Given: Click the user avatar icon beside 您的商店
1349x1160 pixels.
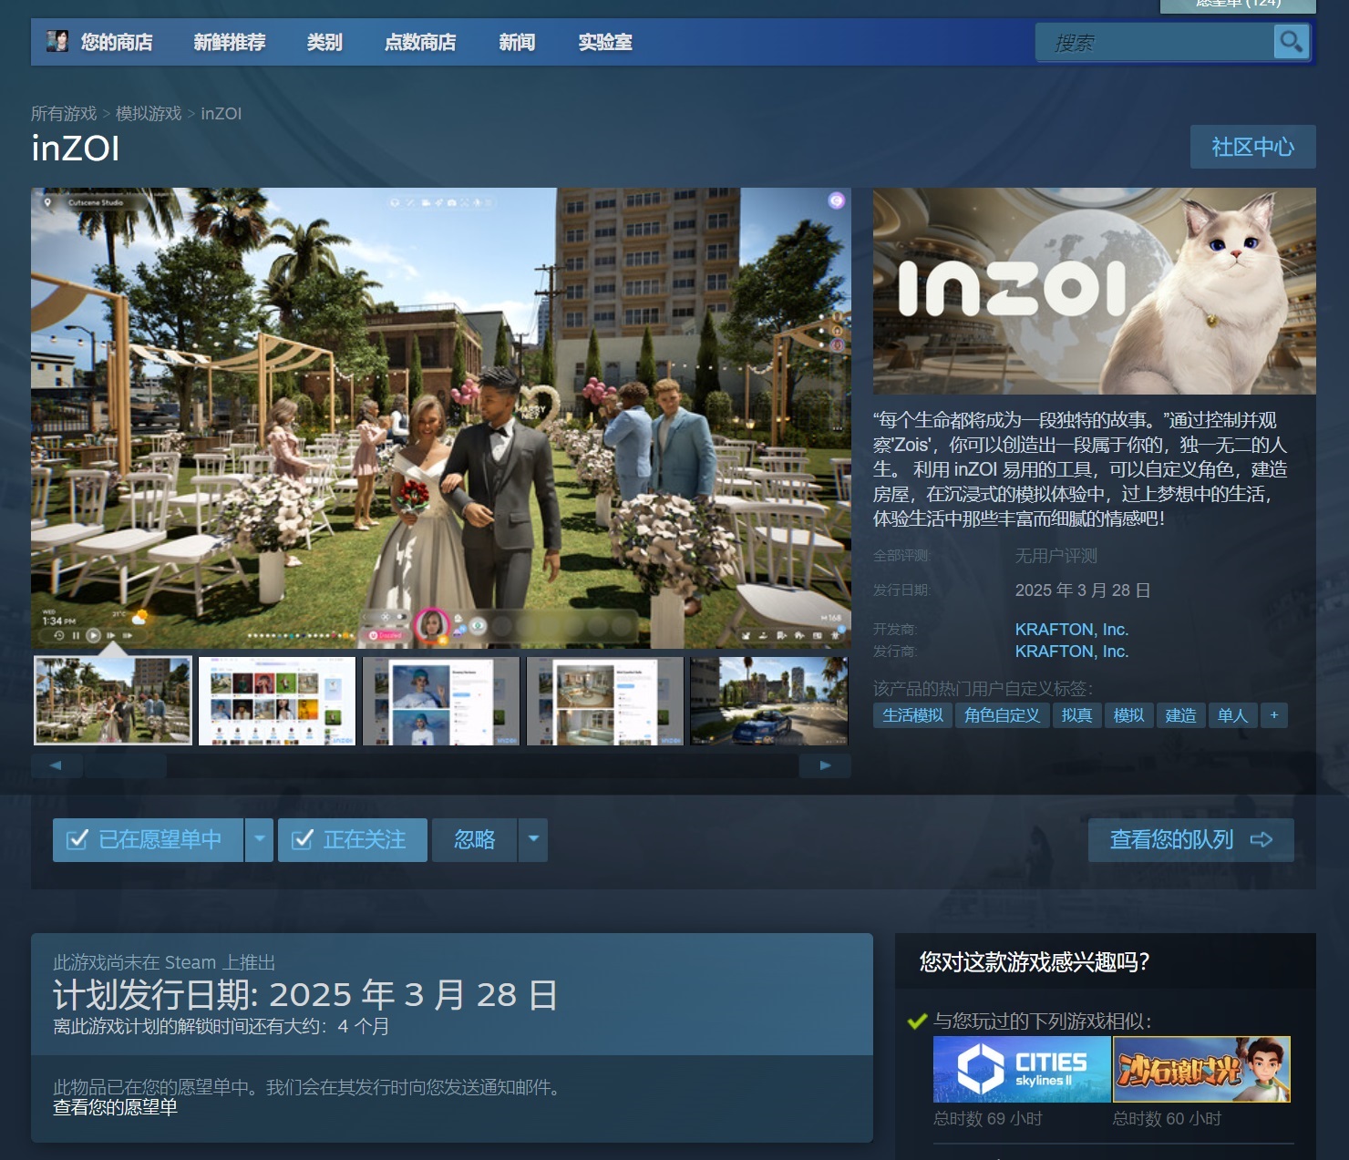Looking at the screenshot, I should click(57, 41).
